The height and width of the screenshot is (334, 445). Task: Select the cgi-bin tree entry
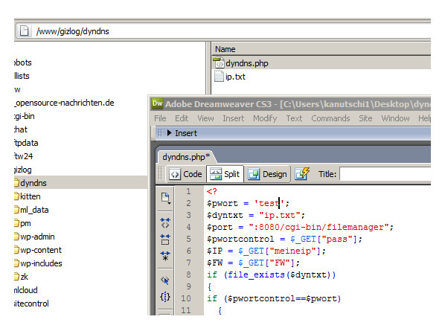(x=25, y=116)
